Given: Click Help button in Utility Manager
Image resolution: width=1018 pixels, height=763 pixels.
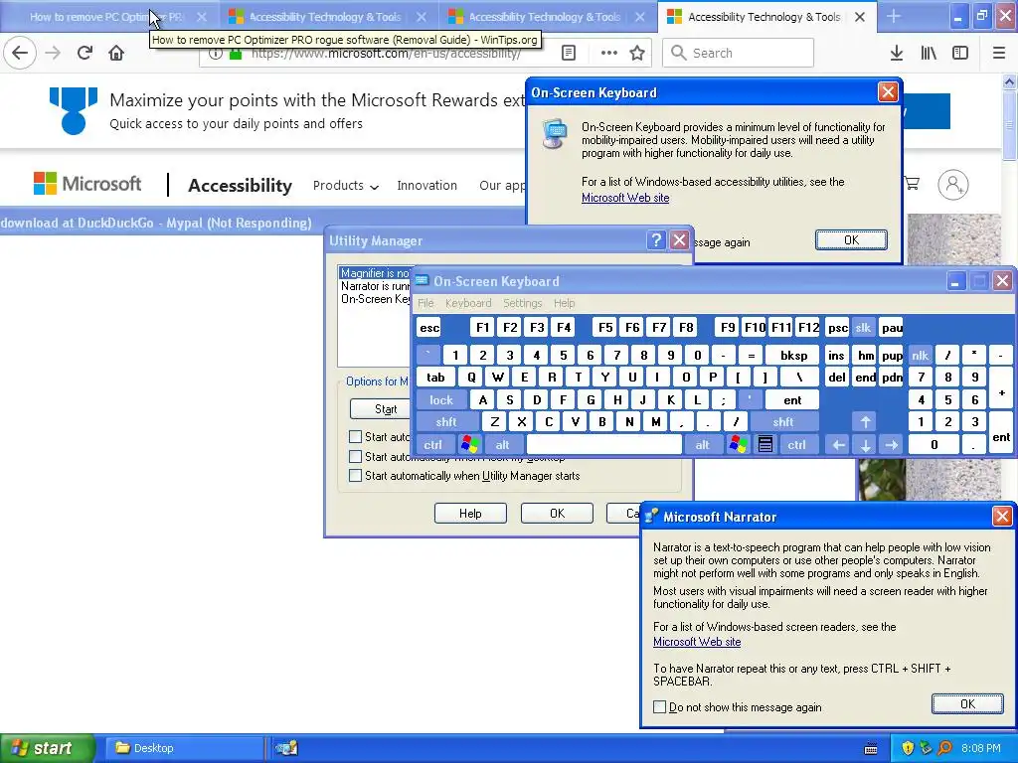Looking at the screenshot, I should (x=470, y=514).
